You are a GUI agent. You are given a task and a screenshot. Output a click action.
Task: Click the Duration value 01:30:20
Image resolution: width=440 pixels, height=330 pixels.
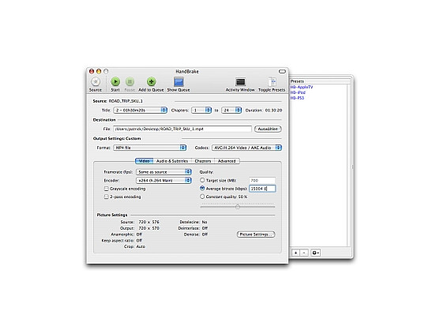(273, 111)
